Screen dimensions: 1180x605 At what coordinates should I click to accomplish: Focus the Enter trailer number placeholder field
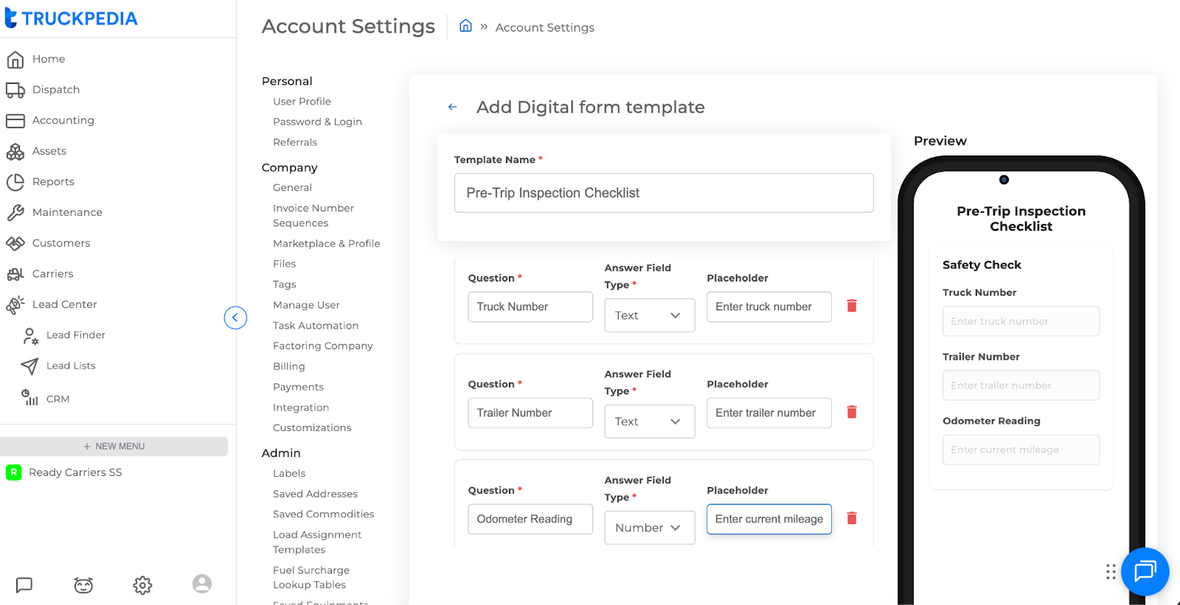[x=768, y=413]
